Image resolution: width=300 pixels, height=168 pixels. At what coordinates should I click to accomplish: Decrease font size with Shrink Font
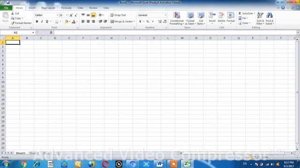76,15
